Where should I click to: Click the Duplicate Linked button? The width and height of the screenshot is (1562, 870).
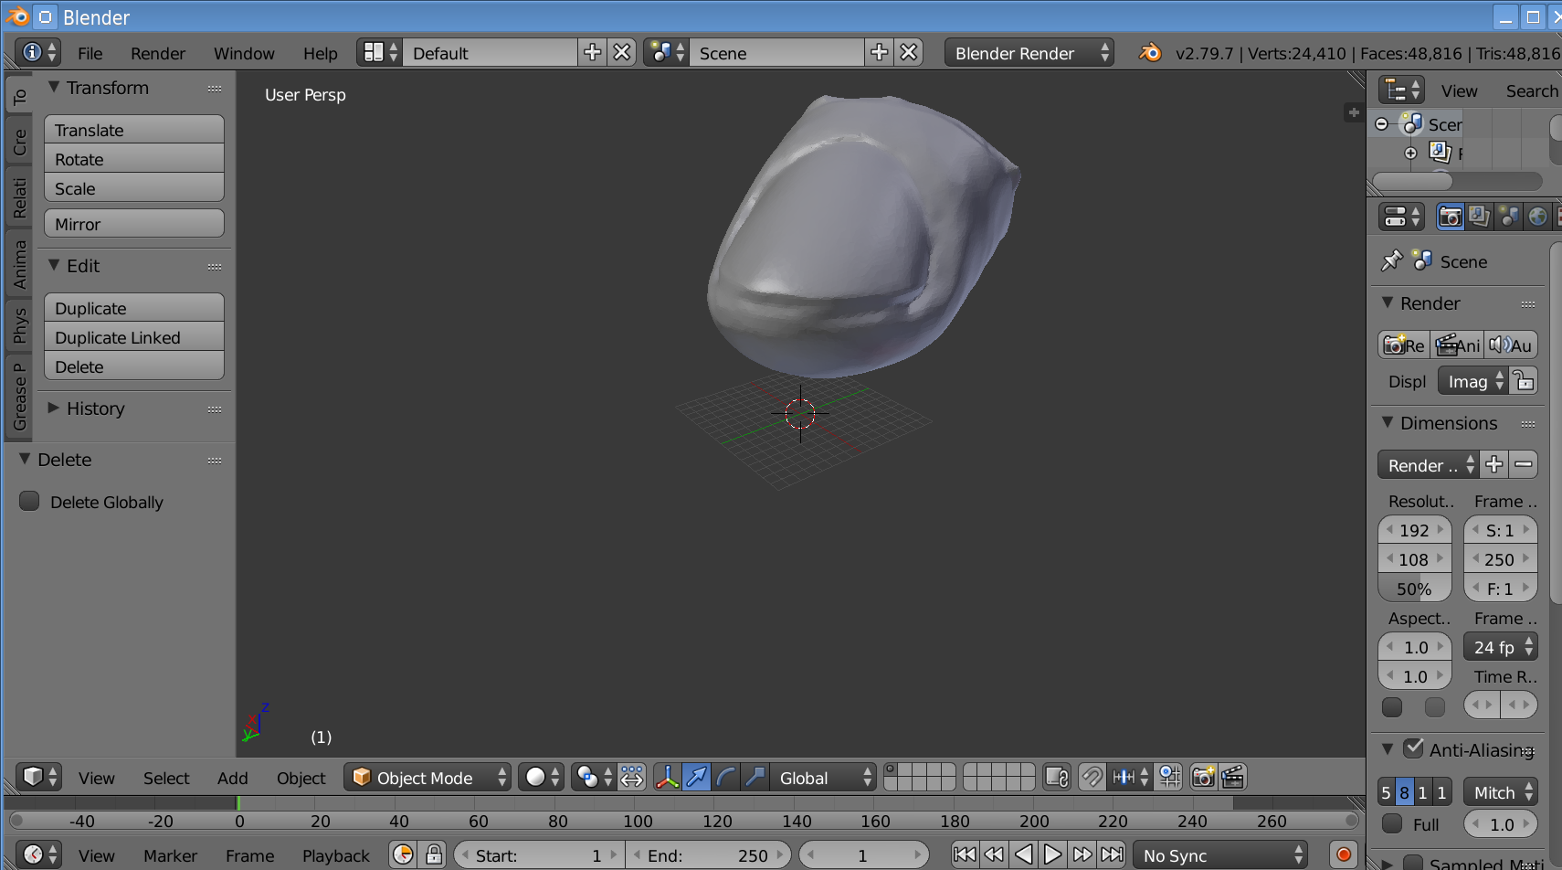(x=133, y=337)
